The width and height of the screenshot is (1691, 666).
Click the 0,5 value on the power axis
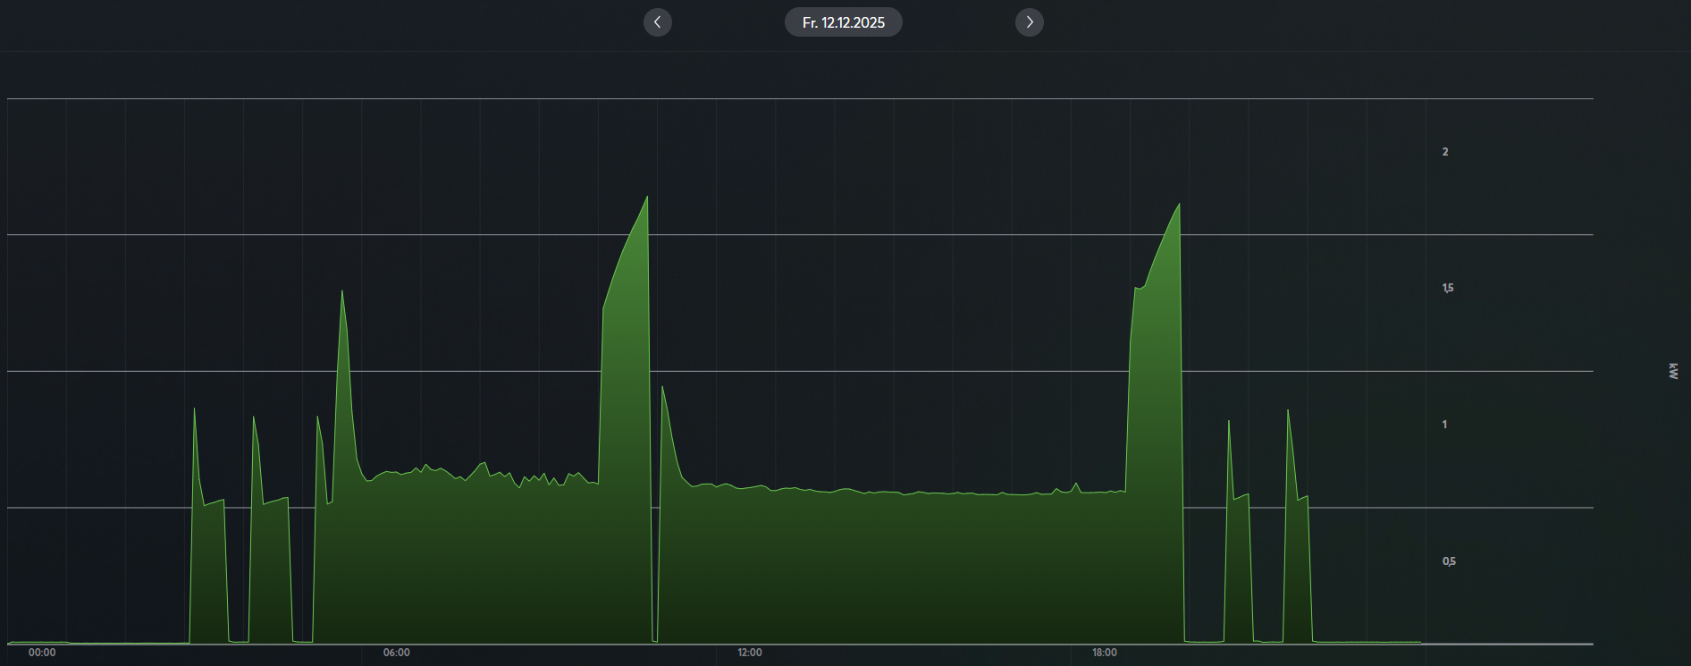click(x=1449, y=561)
